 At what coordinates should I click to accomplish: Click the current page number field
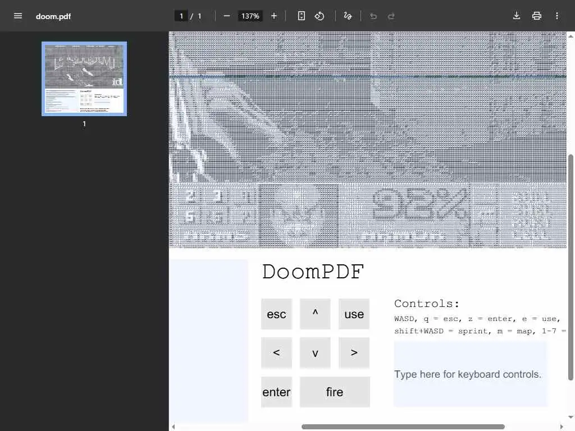[x=181, y=16]
